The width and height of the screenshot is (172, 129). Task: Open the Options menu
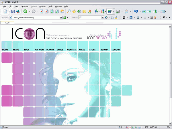coord(42,7)
